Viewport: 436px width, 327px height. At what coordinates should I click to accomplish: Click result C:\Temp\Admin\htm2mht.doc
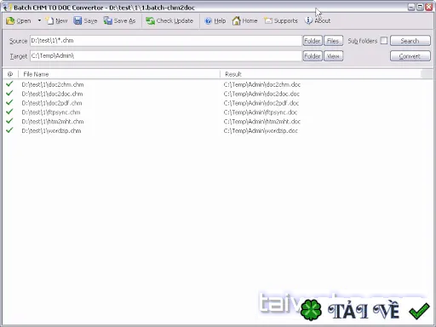(x=262, y=122)
